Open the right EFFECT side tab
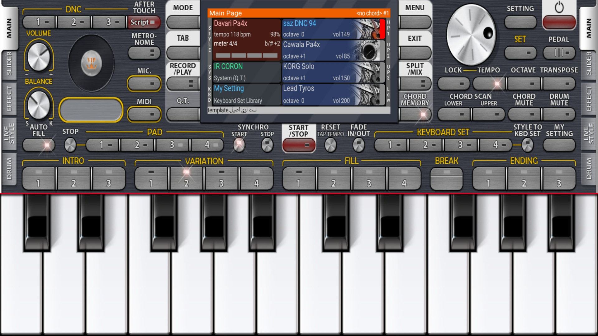 (588, 99)
